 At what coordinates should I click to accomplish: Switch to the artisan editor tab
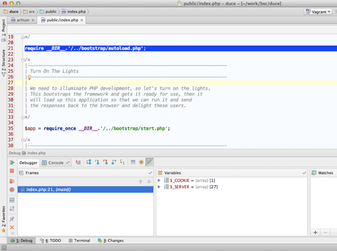click(x=22, y=20)
